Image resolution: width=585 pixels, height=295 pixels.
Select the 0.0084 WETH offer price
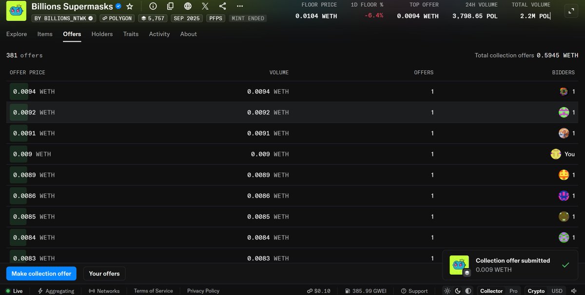pyautogui.click(x=34, y=237)
